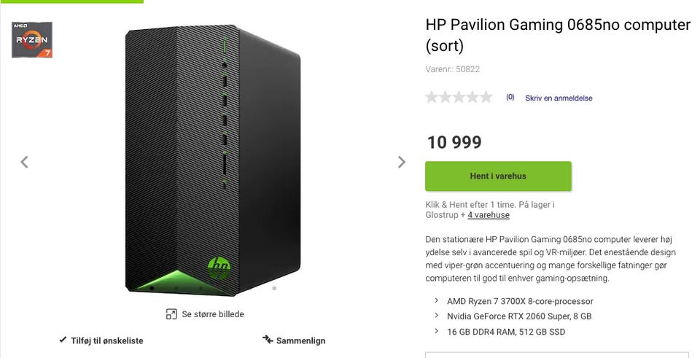Click the compare arrows icon

[x=268, y=340]
